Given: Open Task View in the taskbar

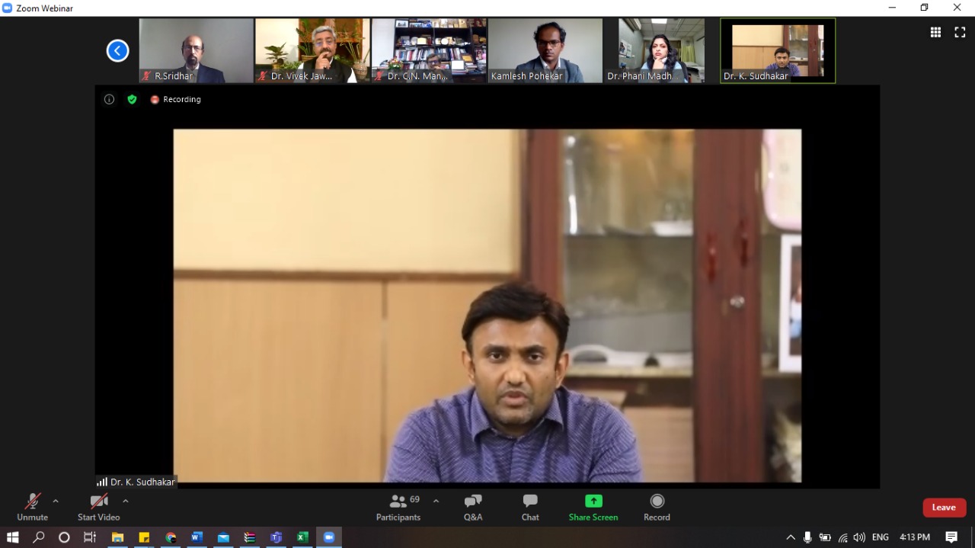Looking at the screenshot, I should [89, 537].
